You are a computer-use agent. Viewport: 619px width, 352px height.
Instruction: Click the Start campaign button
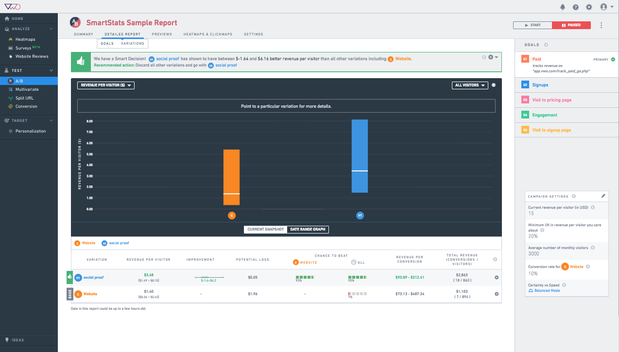tap(533, 25)
